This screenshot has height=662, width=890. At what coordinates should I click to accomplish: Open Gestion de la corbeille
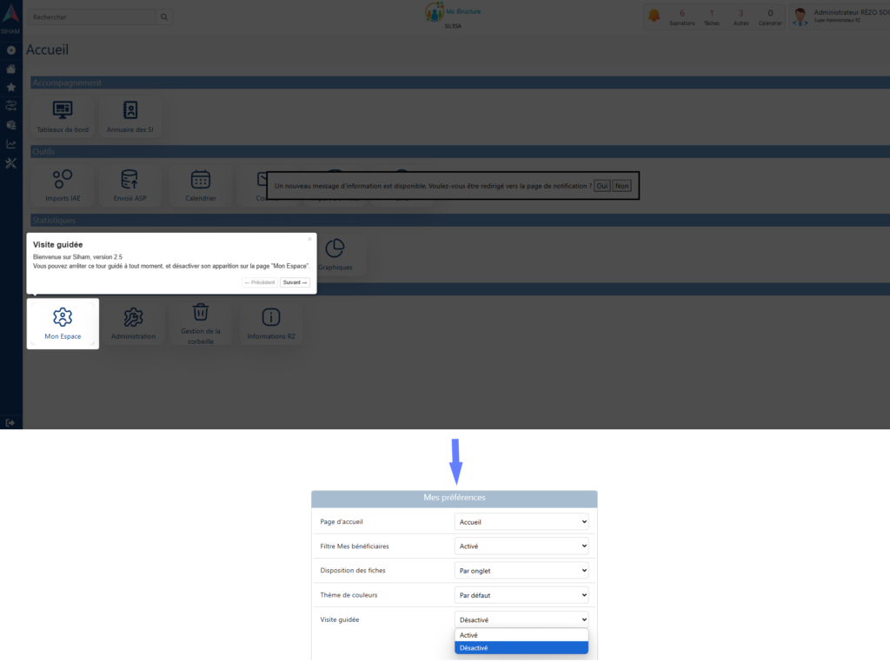[x=201, y=322]
